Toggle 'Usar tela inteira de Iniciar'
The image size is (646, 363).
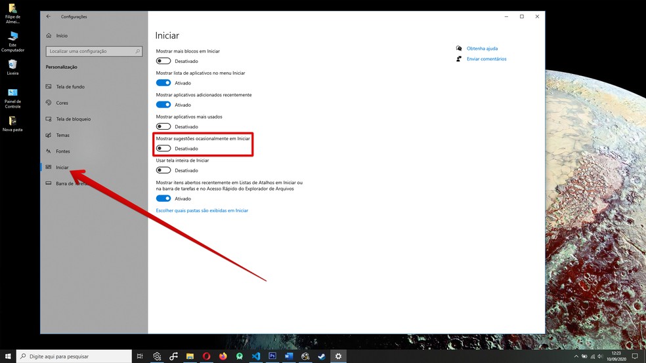163,170
